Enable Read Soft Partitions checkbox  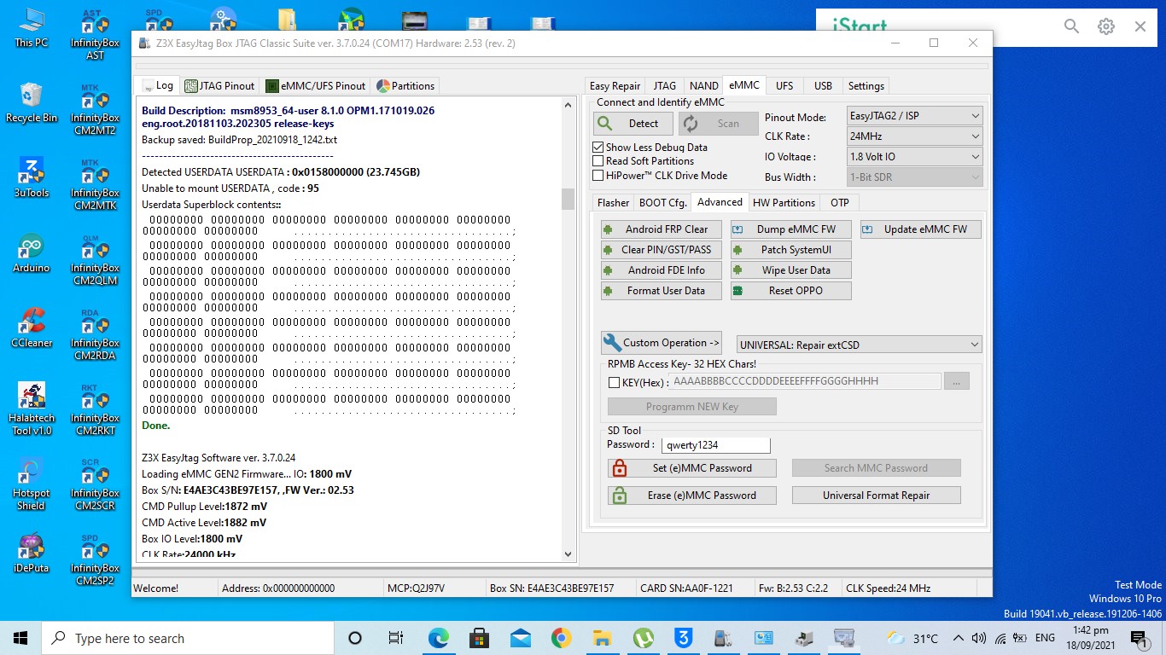(x=598, y=160)
